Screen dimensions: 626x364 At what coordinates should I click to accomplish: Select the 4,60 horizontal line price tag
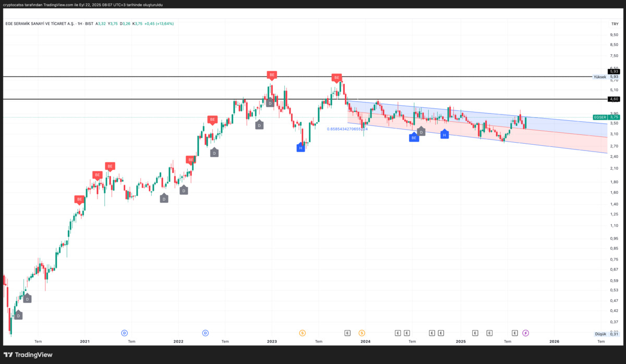click(x=613, y=99)
